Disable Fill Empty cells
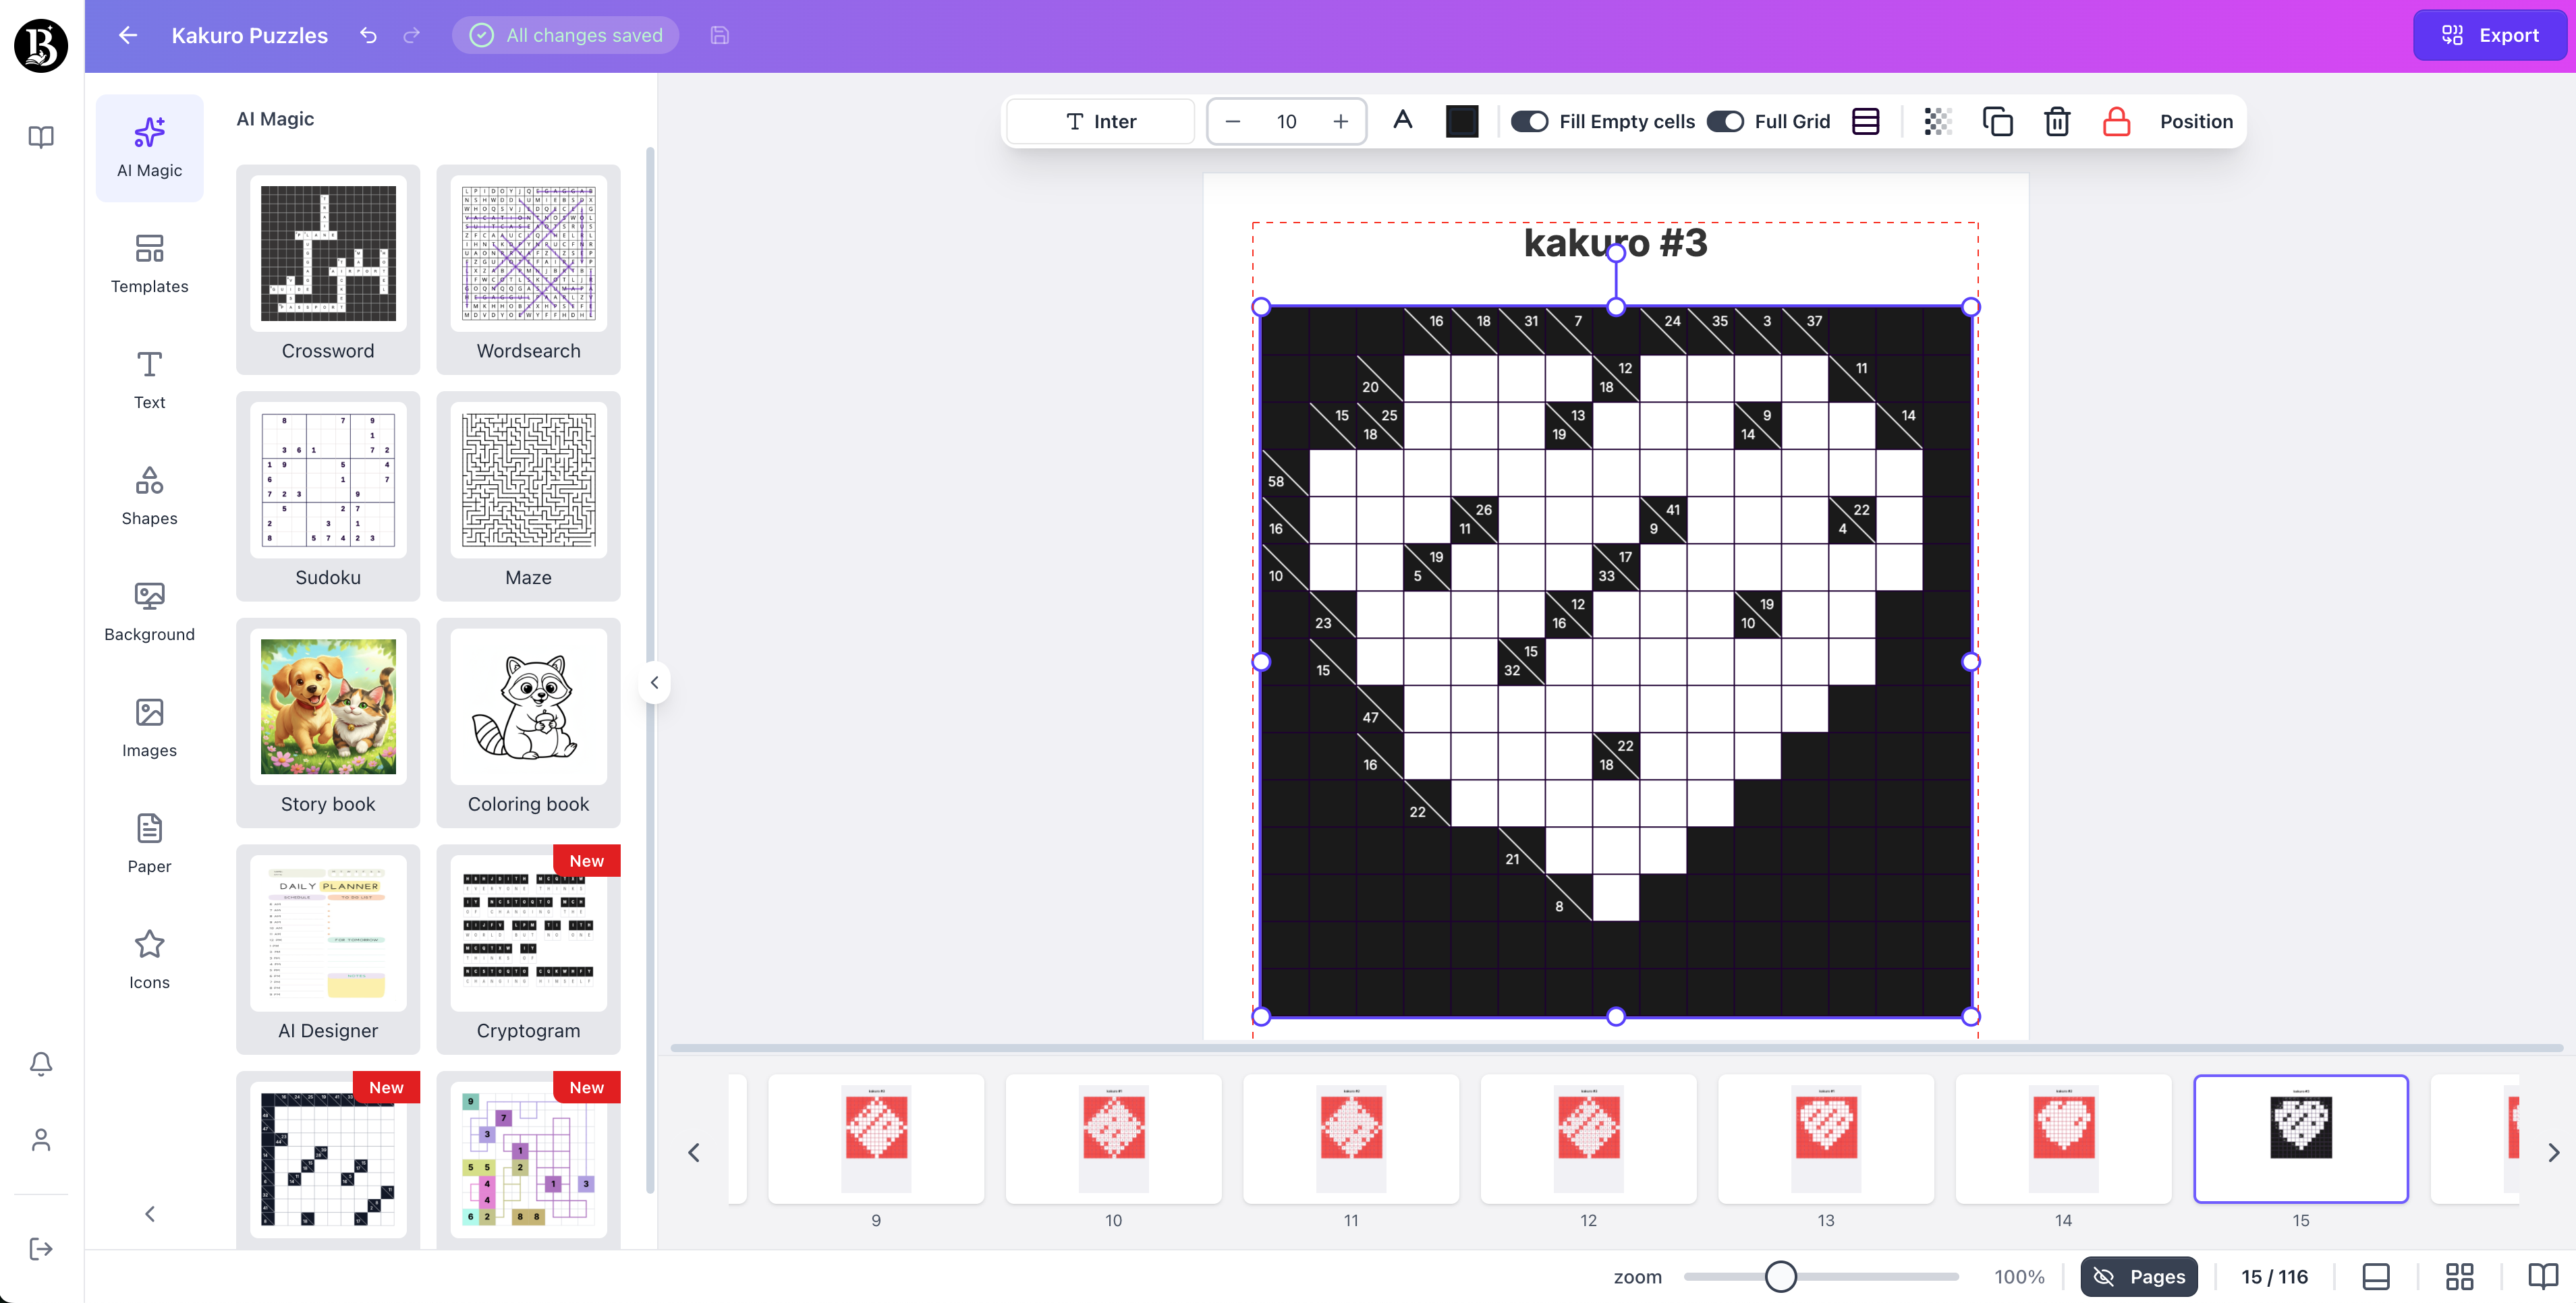This screenshot has height=1303, width=2576. 1530,121
